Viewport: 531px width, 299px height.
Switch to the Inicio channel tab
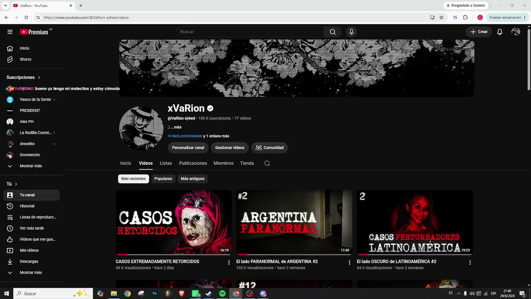coord(126,163)
